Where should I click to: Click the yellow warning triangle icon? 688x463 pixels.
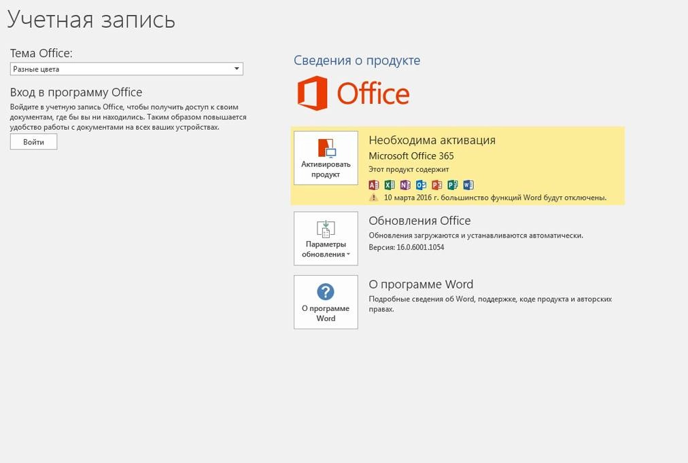[x=373, y=198]
